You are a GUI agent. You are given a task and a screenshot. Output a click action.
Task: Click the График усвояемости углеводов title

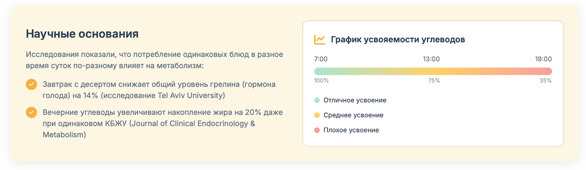click(x=398, y=40)
